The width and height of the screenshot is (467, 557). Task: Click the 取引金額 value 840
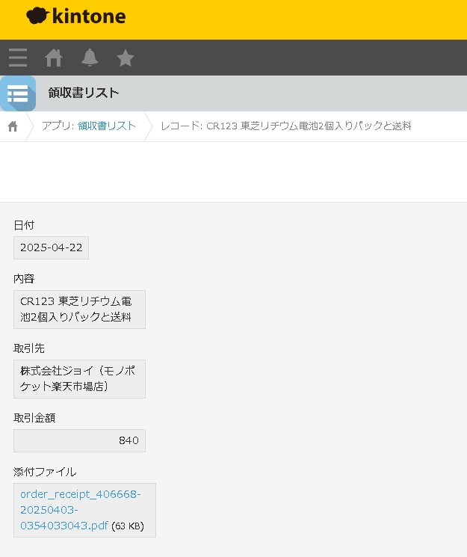79,441
